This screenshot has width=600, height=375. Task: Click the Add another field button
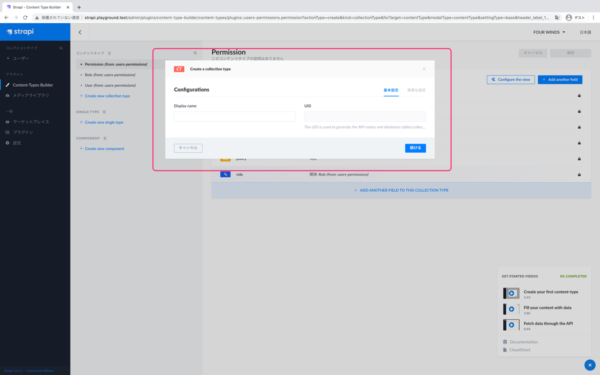pyautogui.click(x=560, y=79)
